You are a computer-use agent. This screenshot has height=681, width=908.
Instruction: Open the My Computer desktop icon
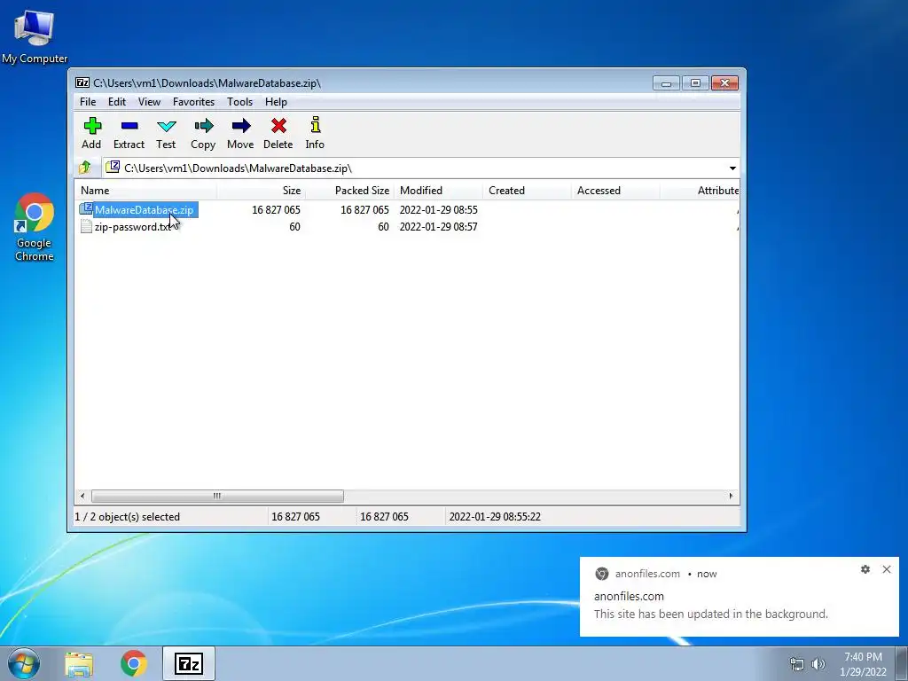tap(35, 35)
